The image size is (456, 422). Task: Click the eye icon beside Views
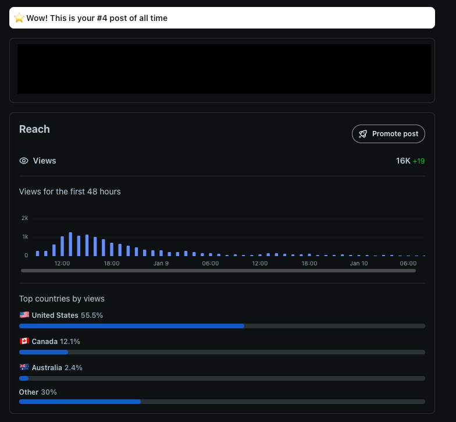point(24,161)
